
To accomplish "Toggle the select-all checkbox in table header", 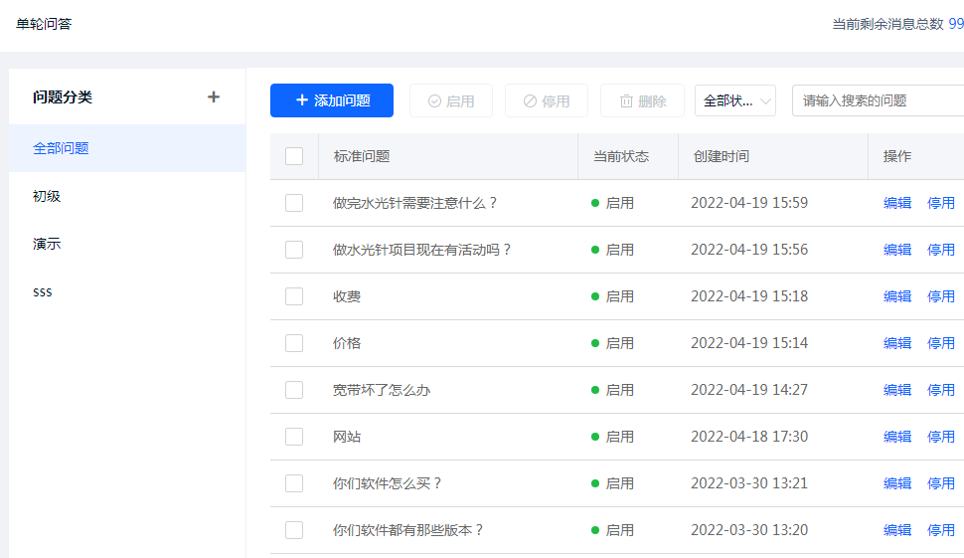I will click(294, 156).
